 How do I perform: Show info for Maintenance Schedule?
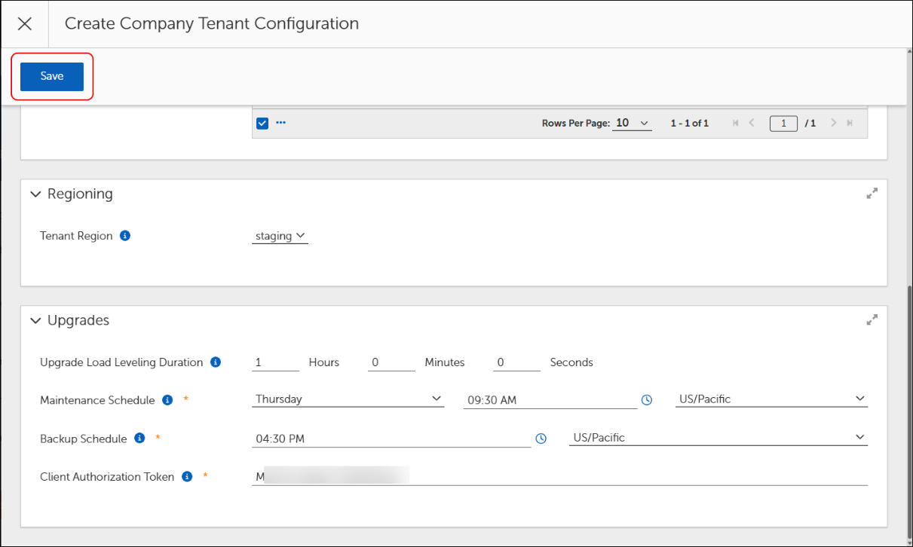167,400
